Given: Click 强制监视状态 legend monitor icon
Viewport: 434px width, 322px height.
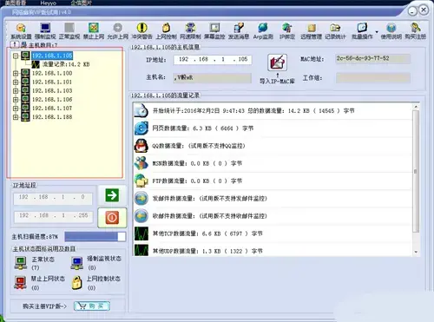Looking at the screenshot, I should 77,263.
